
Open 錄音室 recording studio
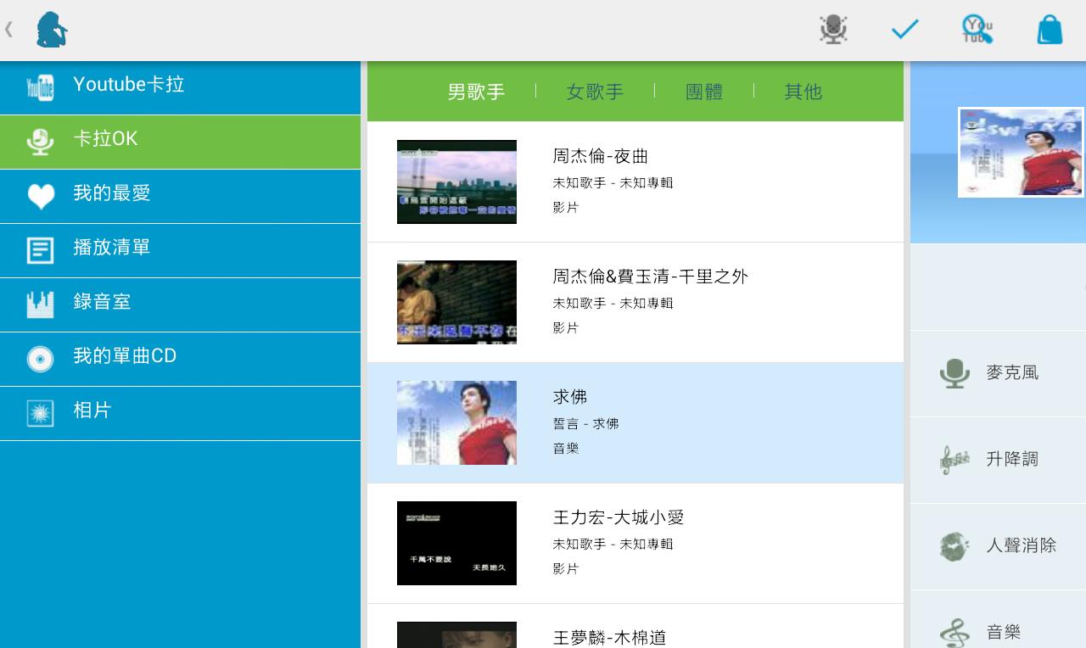click(x=180, y=304)
